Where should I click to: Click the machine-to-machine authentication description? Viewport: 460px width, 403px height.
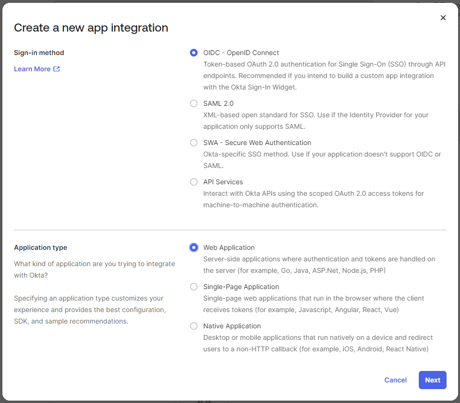pos(313,199)
